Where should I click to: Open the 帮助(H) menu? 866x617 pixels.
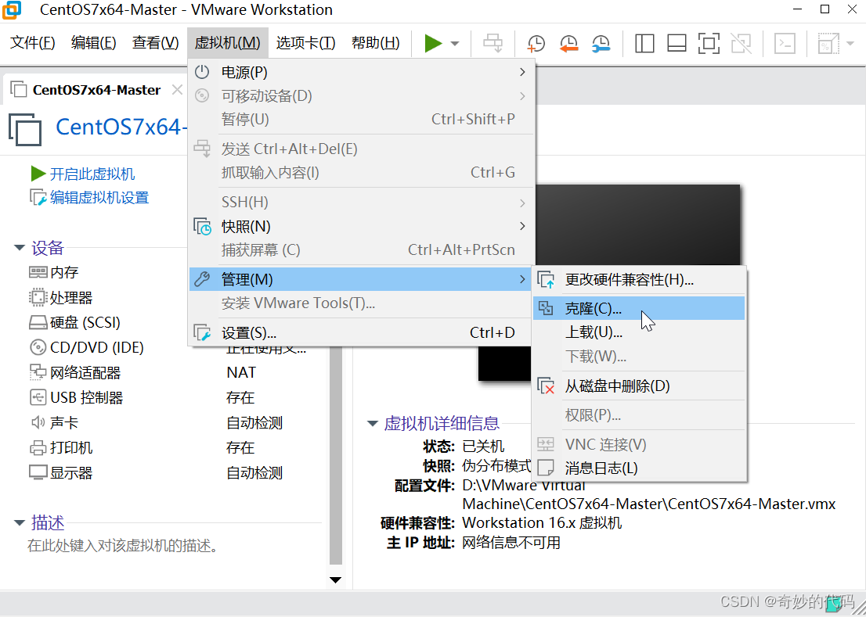point(376,43)
